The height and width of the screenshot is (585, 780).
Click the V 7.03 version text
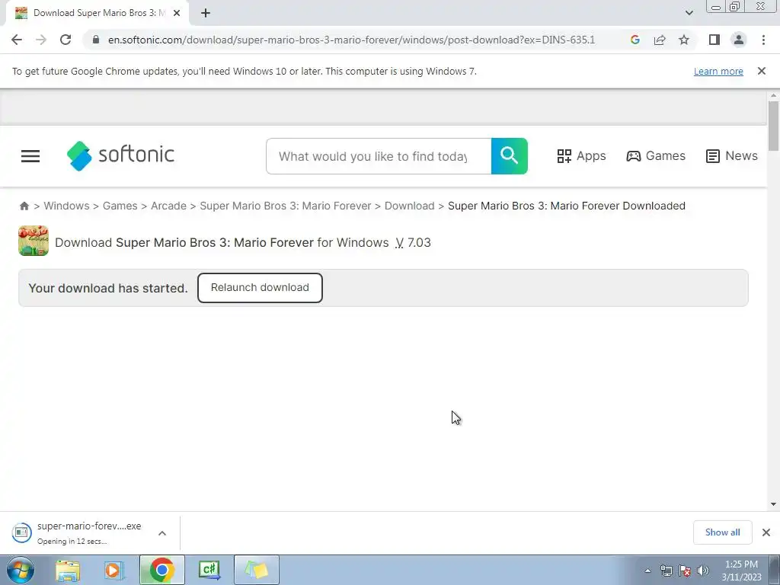[x=414, y=243]
